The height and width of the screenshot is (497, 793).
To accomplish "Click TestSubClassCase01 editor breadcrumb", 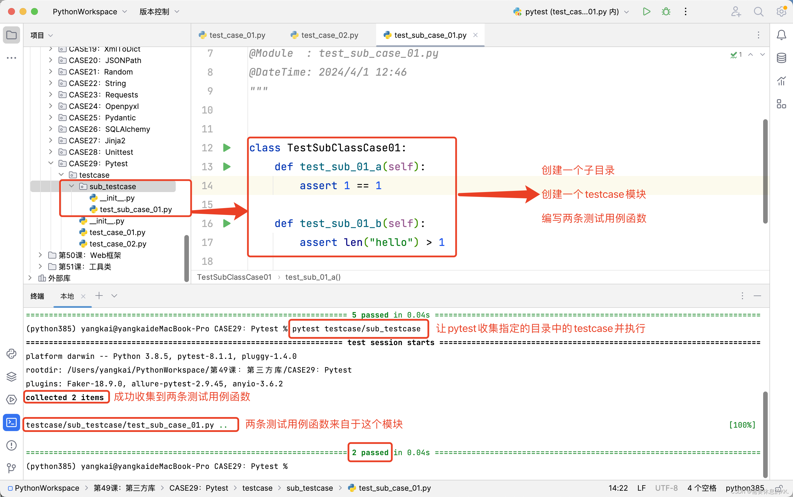I will pos(234,277).
